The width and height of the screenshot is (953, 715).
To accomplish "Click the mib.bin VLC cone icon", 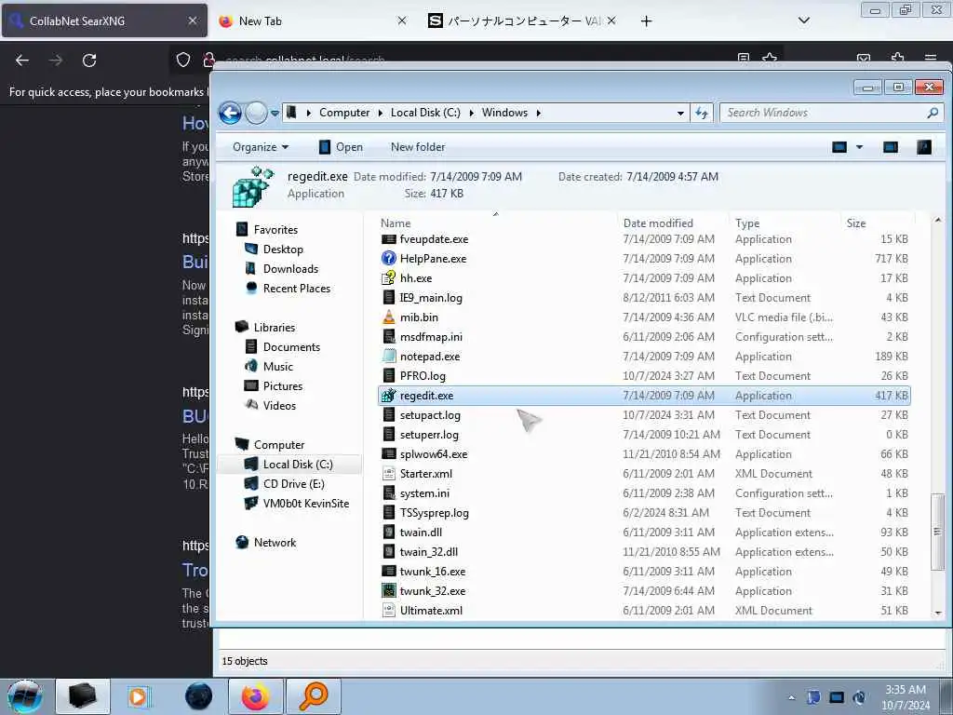I will pyautogui.click(x=388, y=317).
